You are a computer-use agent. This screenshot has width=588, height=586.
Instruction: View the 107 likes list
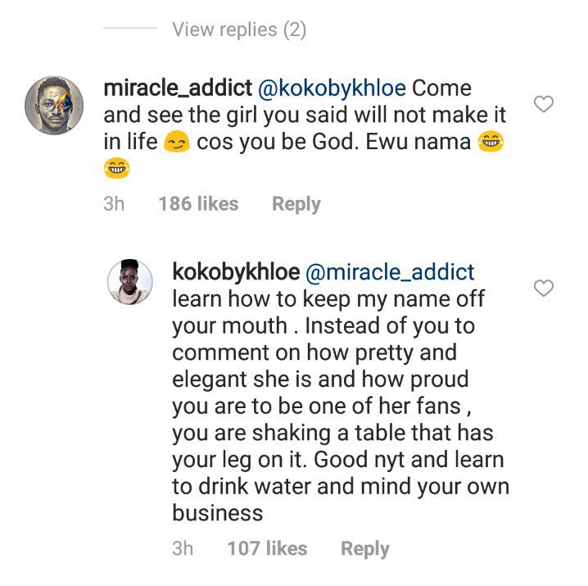click(267, 548)
